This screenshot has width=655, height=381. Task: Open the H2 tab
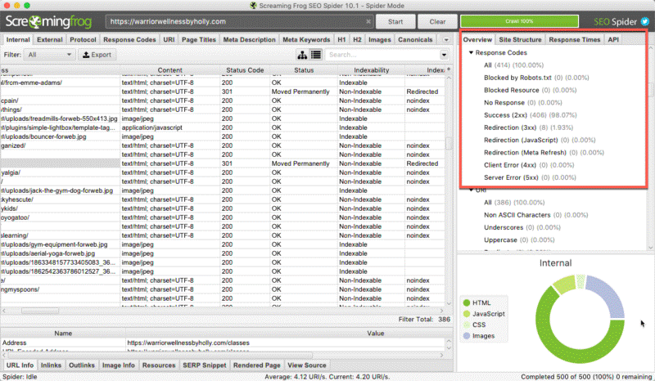point(357,39)
